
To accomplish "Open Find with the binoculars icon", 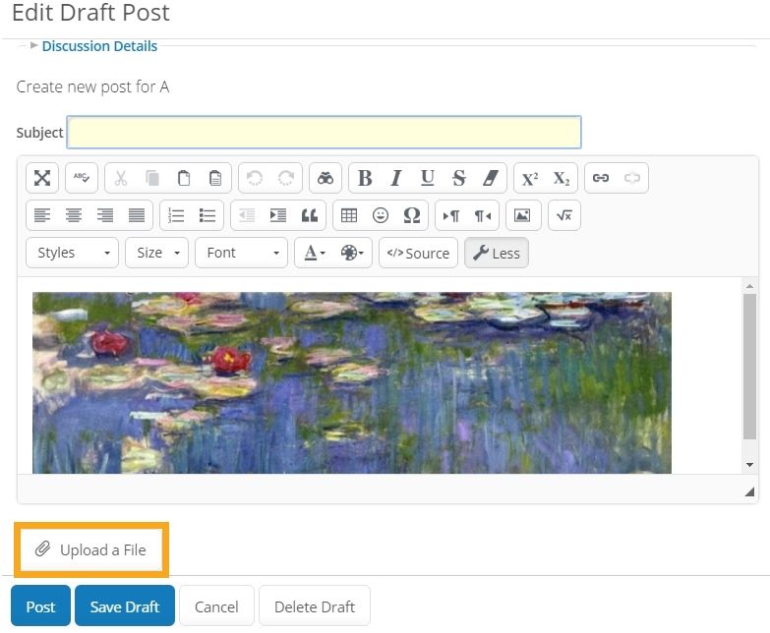I will [x=326, y=178].
